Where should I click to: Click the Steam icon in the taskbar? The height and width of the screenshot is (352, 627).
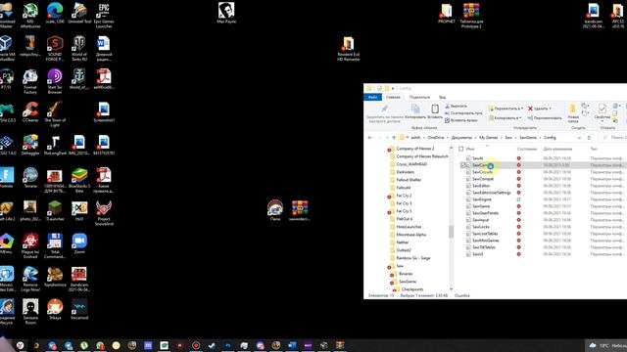(x=212, y=345)
